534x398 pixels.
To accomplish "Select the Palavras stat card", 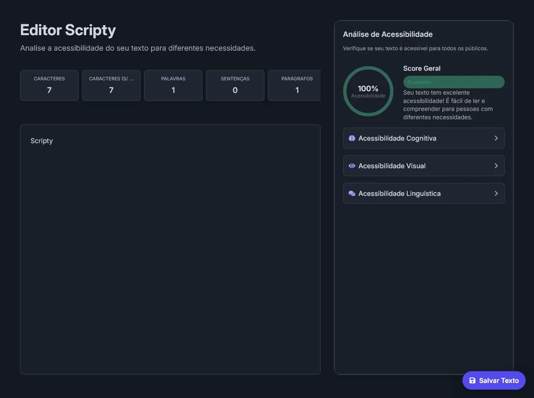I will click(173, 85).
